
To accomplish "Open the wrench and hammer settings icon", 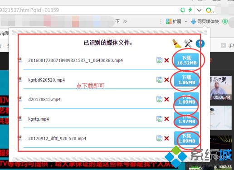I will point(188,44).
